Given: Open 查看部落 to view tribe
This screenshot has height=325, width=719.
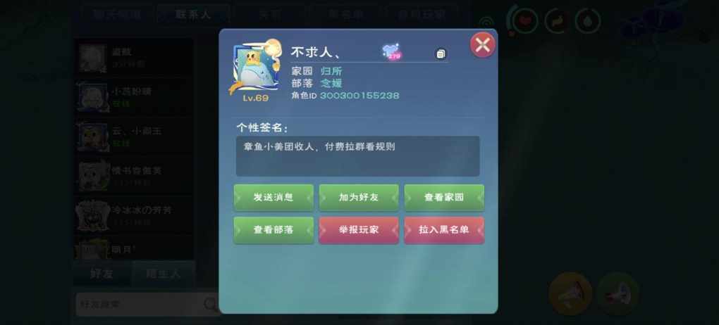Looking at the screenshot, I should point(274,230).
